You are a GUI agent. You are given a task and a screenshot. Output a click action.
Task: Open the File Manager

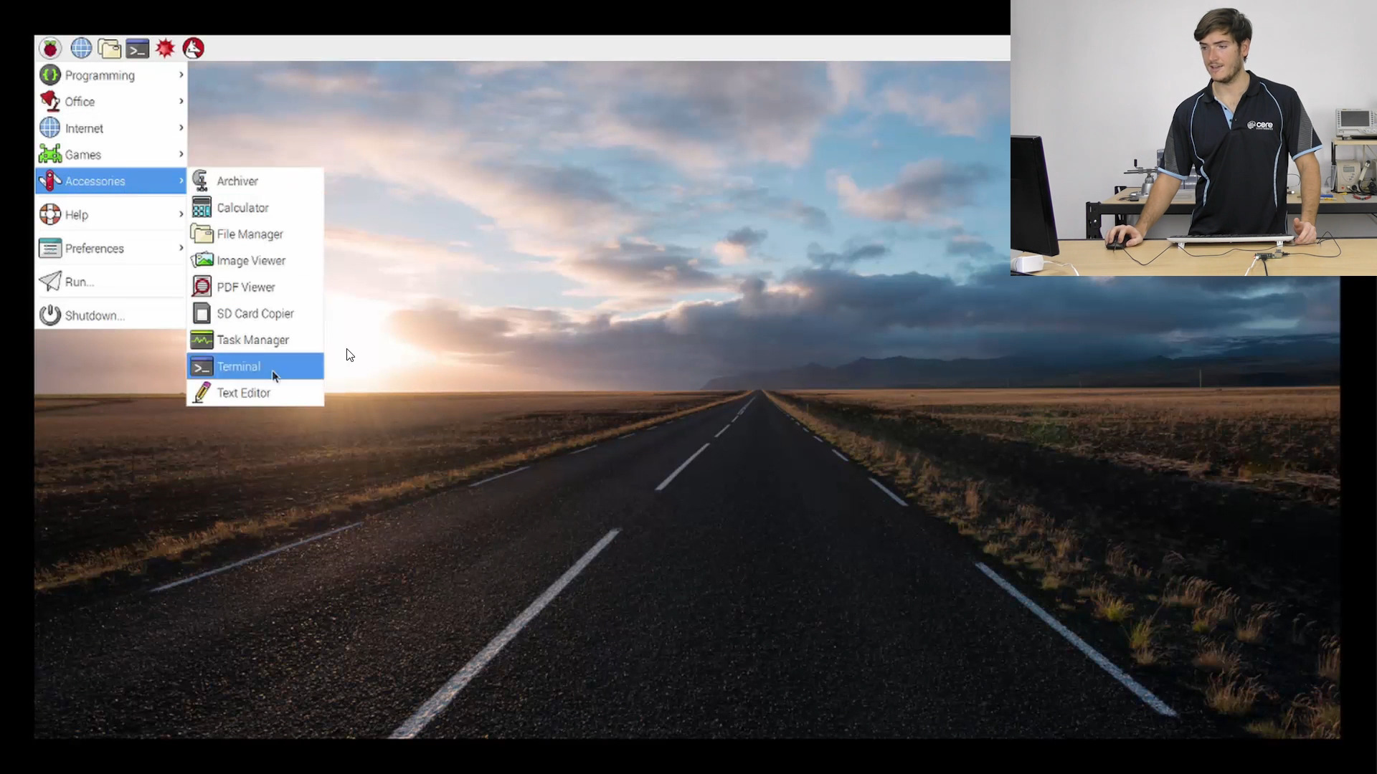[250, 234]
